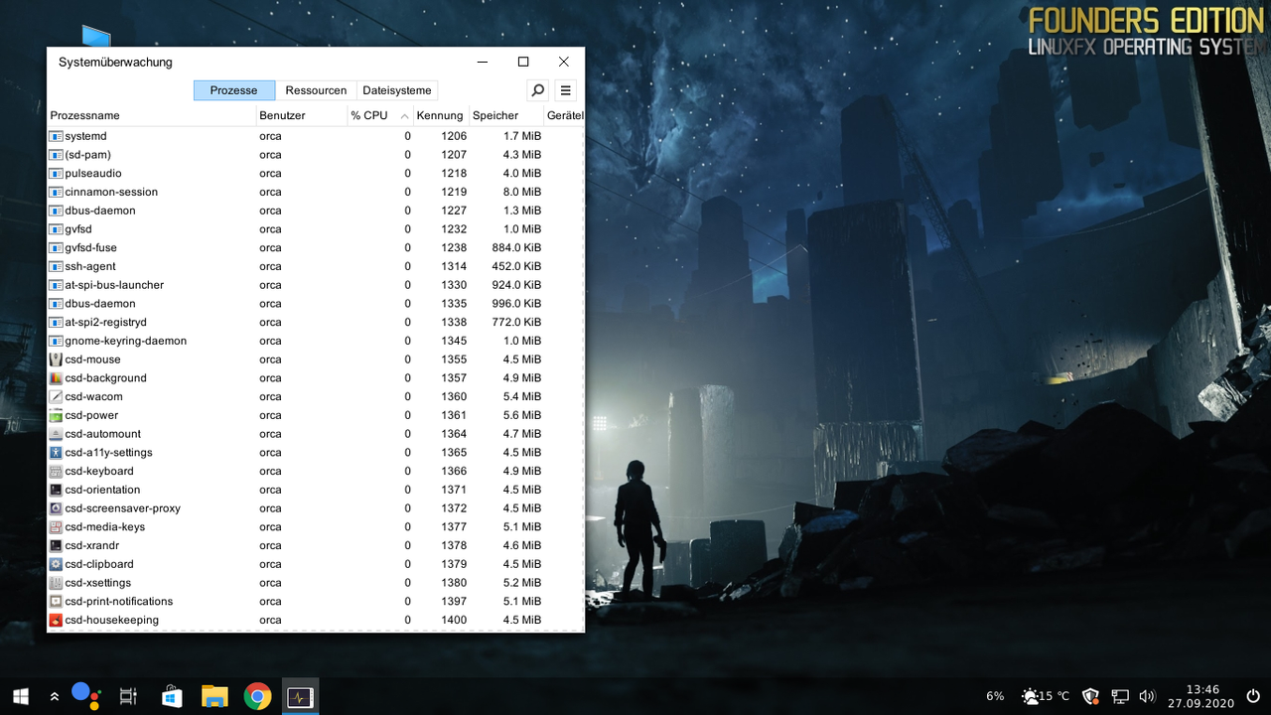Click the csd-automount drive icon
The image size is (1271, 715).
57,434
